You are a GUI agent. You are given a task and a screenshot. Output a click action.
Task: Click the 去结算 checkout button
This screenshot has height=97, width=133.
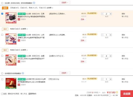tap(127, 94)
